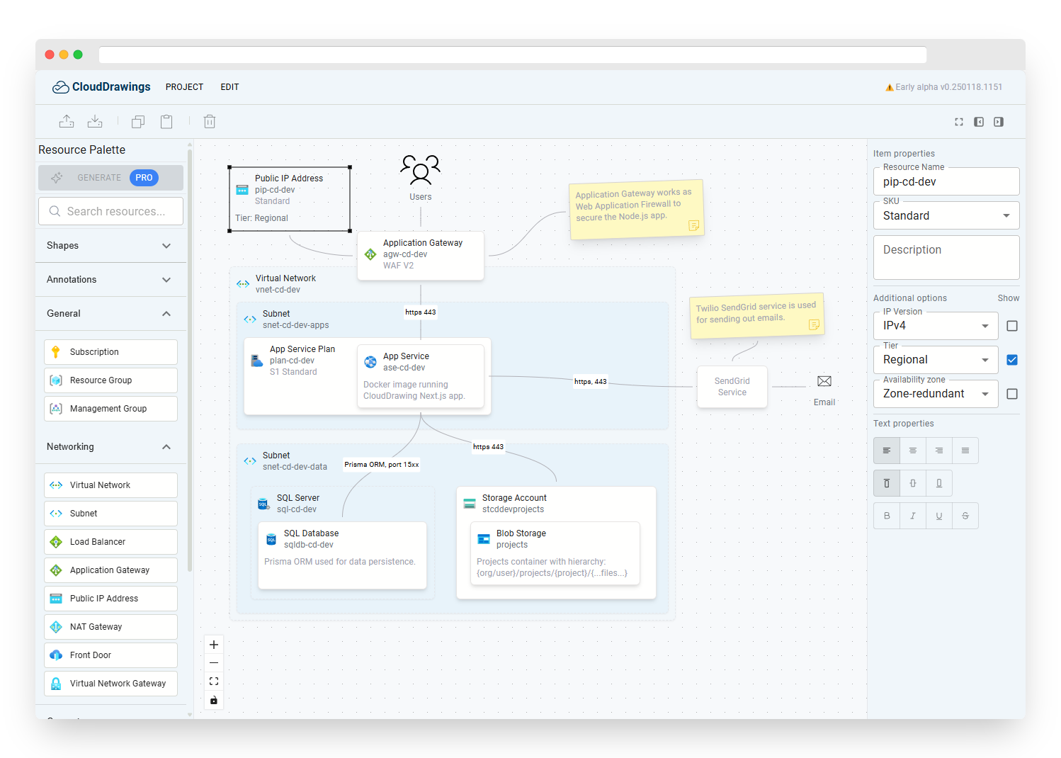Image resolution: width=1061 pixels, height=758 pixels.
Task: Toggle fullscreen mode icon at top right
Action: [x=959, y=122]
